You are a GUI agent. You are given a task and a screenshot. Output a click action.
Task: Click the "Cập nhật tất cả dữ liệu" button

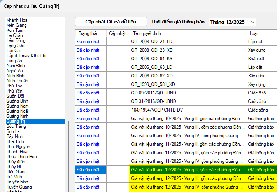pos(111,22)
